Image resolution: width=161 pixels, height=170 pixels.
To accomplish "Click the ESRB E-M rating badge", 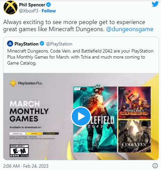I will [19, 151].
